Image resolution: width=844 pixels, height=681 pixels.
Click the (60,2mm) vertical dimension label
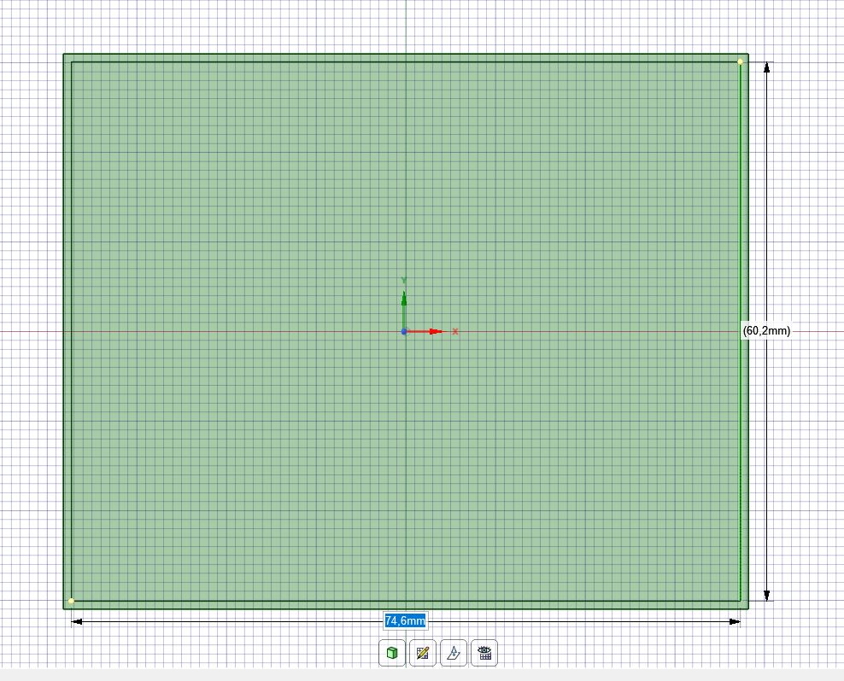click(x=766, y=330)
